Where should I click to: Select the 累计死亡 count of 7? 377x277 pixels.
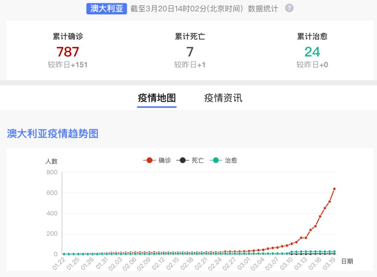point(190,52)
